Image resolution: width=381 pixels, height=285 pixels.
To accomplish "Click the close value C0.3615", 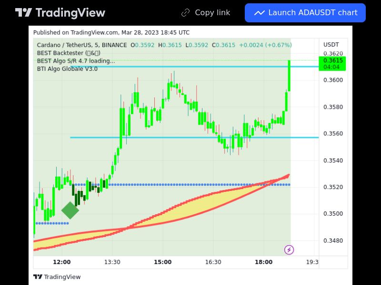I will coord(223,45).
